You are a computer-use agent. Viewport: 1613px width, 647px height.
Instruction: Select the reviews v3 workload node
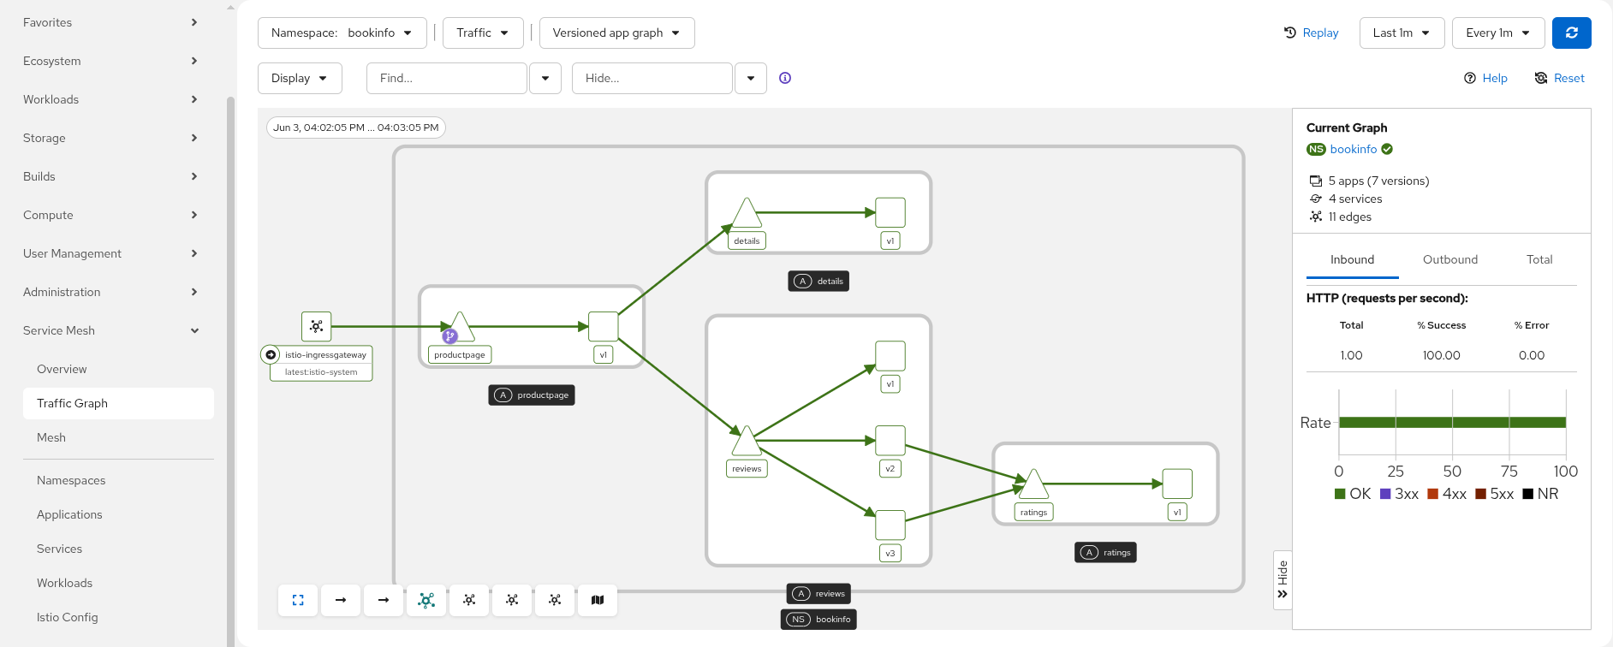(x=890, y=525)
